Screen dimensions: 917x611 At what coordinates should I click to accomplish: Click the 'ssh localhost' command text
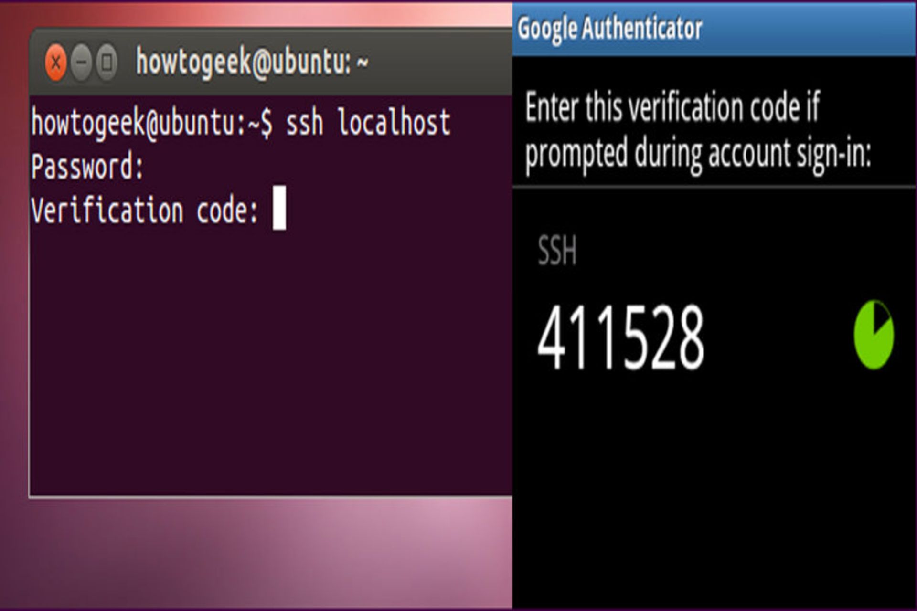(x=368, y=123)
